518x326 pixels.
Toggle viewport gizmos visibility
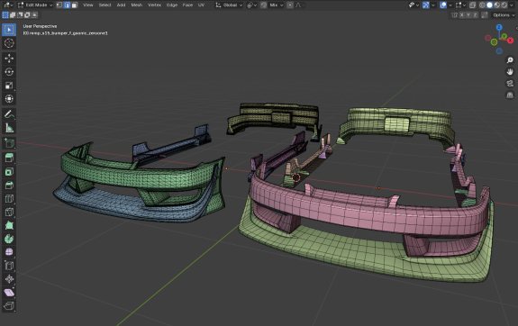[x=426, y=5]
